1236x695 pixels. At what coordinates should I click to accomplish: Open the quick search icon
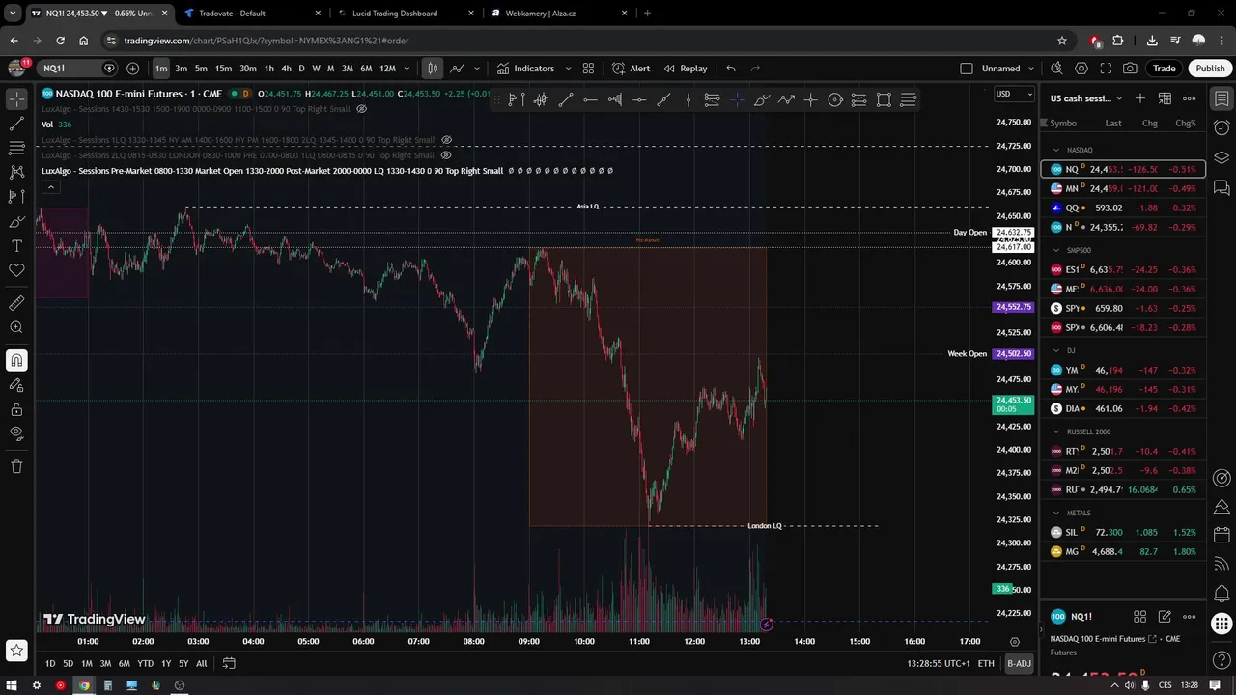coord(1056,69)
